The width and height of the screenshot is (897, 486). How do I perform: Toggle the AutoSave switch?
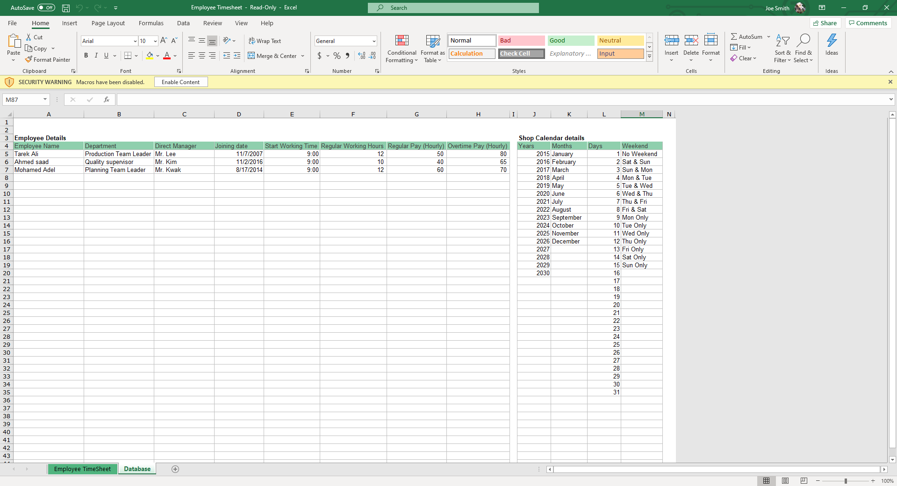(46, 8)
